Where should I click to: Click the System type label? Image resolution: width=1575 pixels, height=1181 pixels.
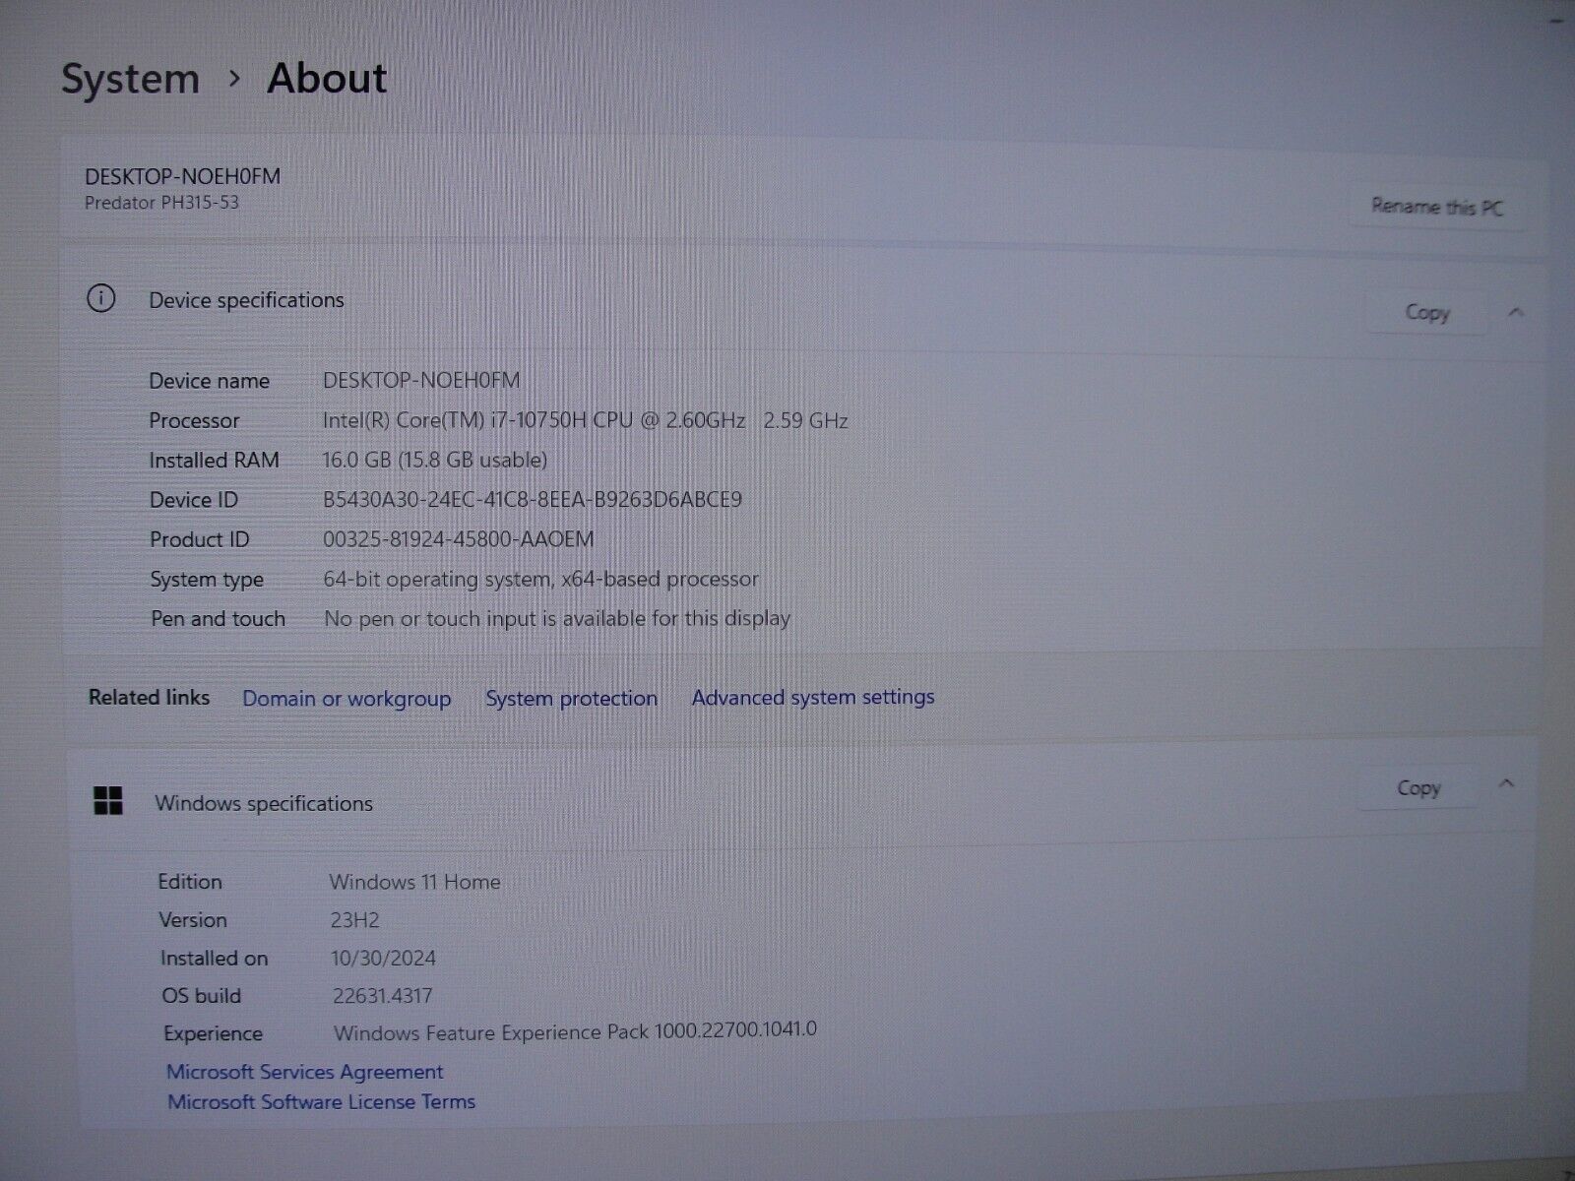(x=207, y=580)
